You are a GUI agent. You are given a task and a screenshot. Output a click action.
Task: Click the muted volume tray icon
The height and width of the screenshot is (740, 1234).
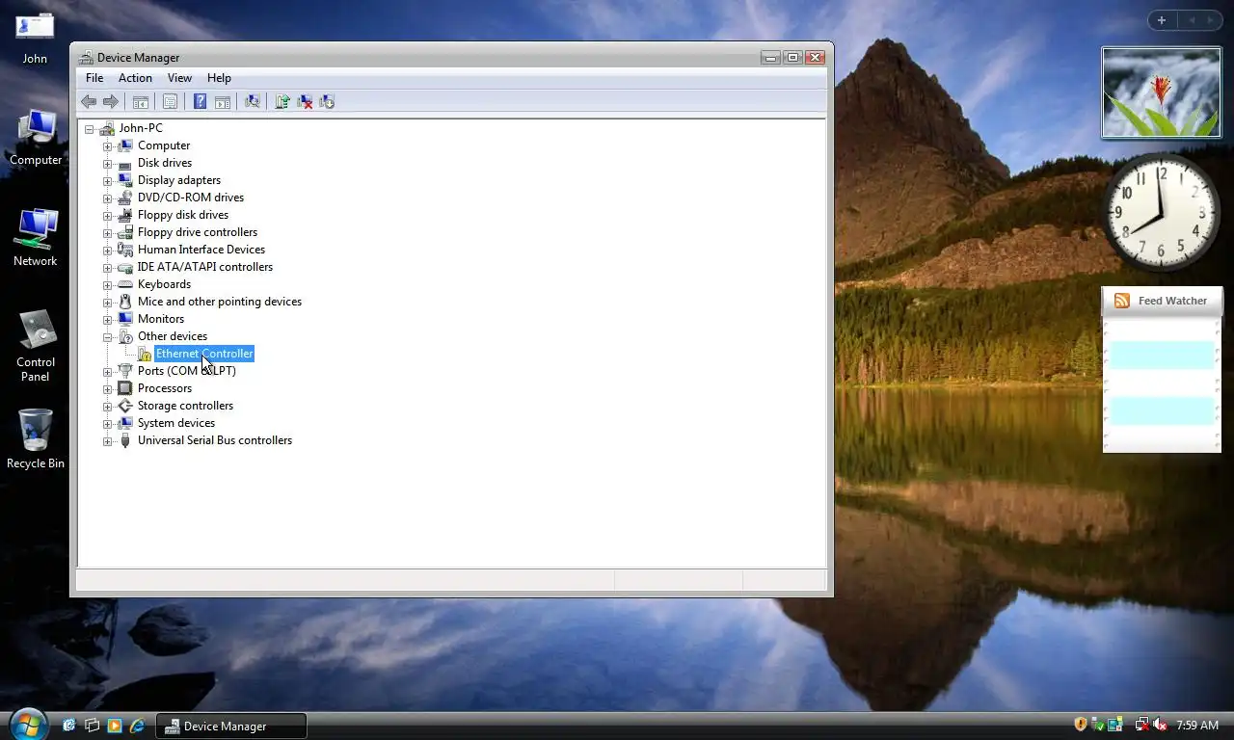(x=1160, y=725)
